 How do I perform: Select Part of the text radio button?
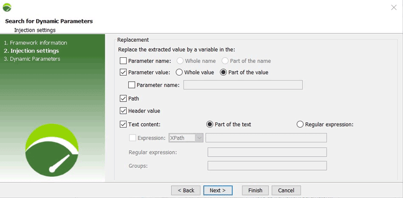point(210,124)
